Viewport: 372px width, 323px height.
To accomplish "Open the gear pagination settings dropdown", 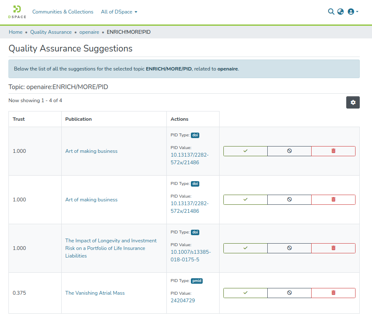I will 353,103.
